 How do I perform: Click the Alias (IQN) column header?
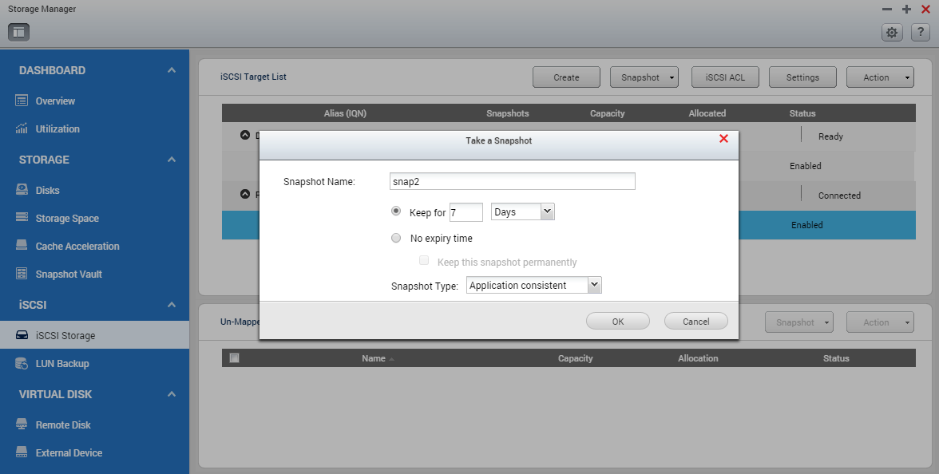(x=345, y=113)
